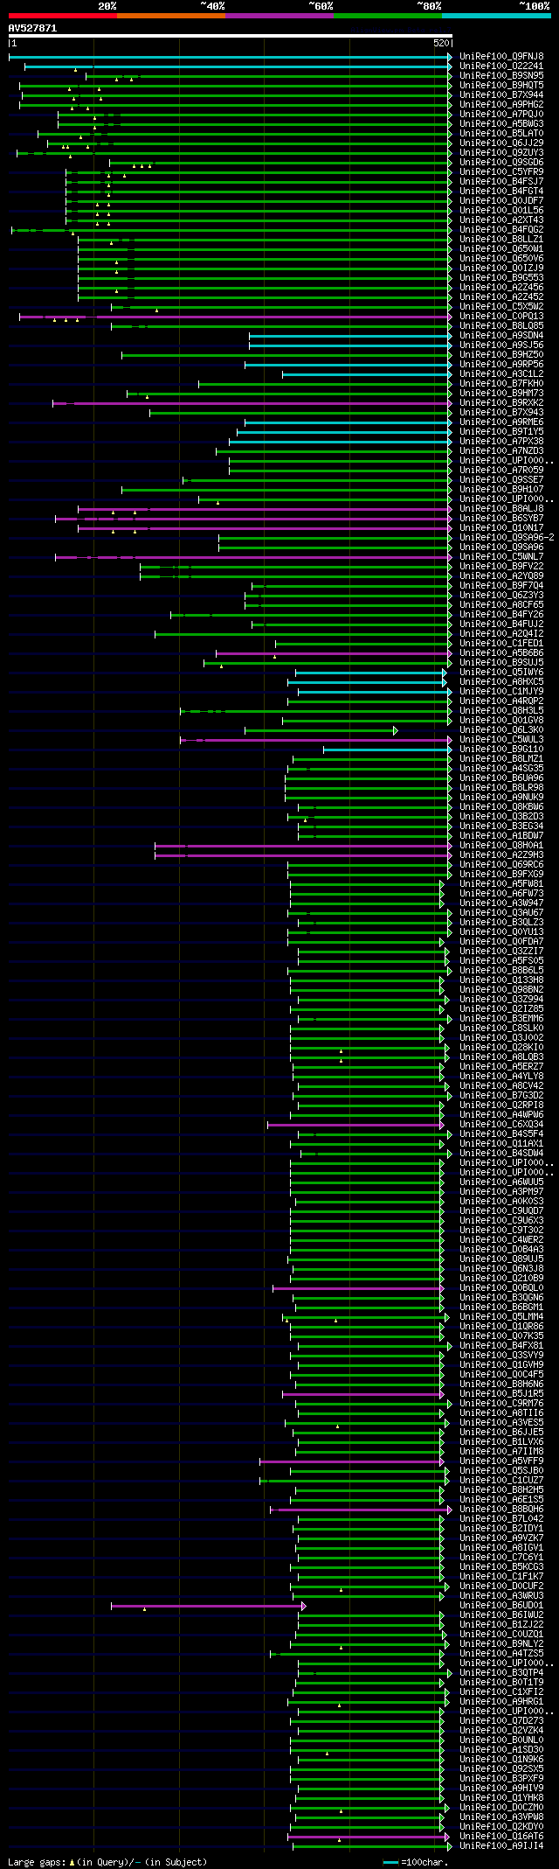Open the UniRef100_C5WNL7 hit label
The width and height of the screenshot is (559, 1869).
pyautogui.click(x=501, y=556)
